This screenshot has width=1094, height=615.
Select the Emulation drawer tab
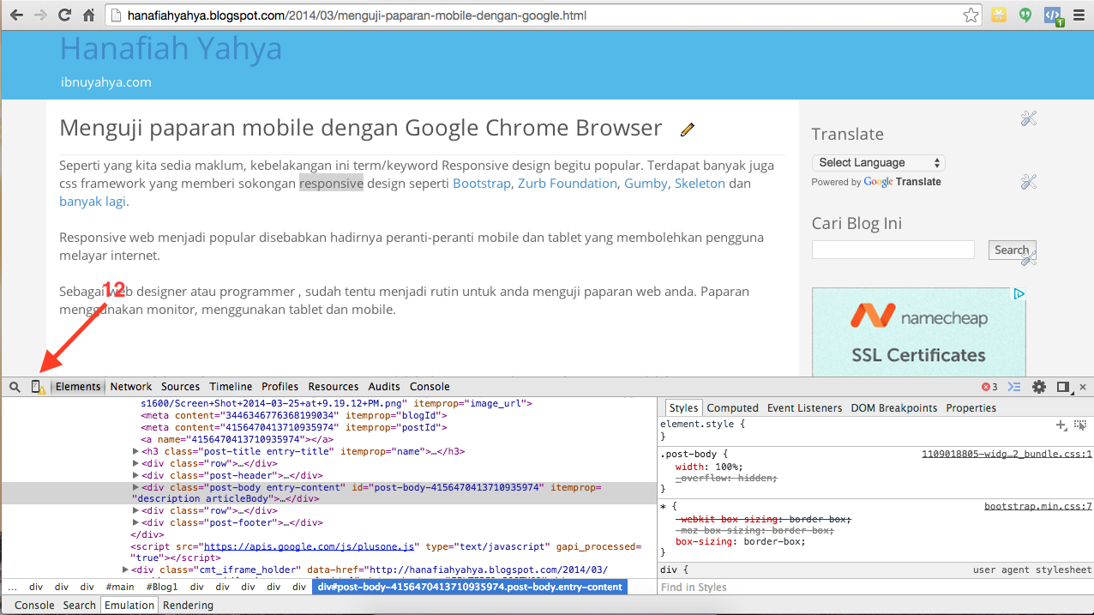pyautogui.click(x=129, y=606)
